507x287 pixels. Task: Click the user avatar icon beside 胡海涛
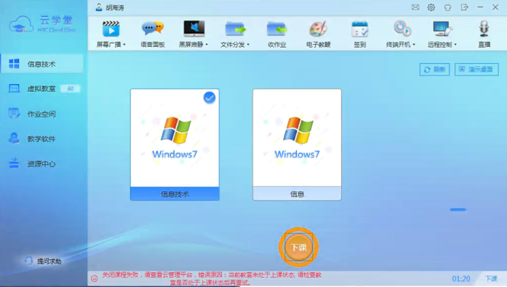pyautogui.click(x=99, y=7)
